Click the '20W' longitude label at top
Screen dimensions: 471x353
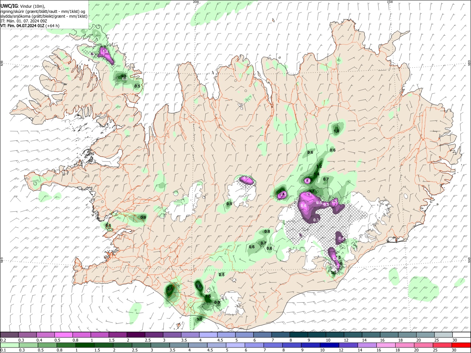(196, 2)
